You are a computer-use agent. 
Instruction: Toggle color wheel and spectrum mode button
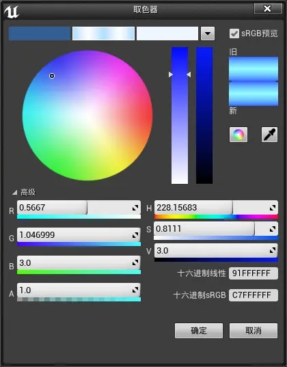(238, 135)
